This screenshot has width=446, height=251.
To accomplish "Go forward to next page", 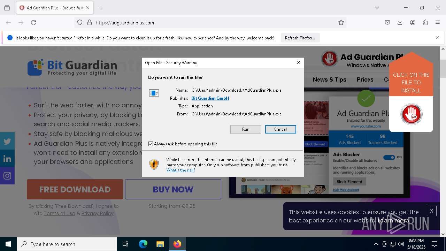I will (21, 23).
